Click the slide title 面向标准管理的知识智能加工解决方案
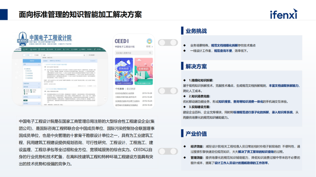Screen dimensions: 316x177 (x=80, y=15)
